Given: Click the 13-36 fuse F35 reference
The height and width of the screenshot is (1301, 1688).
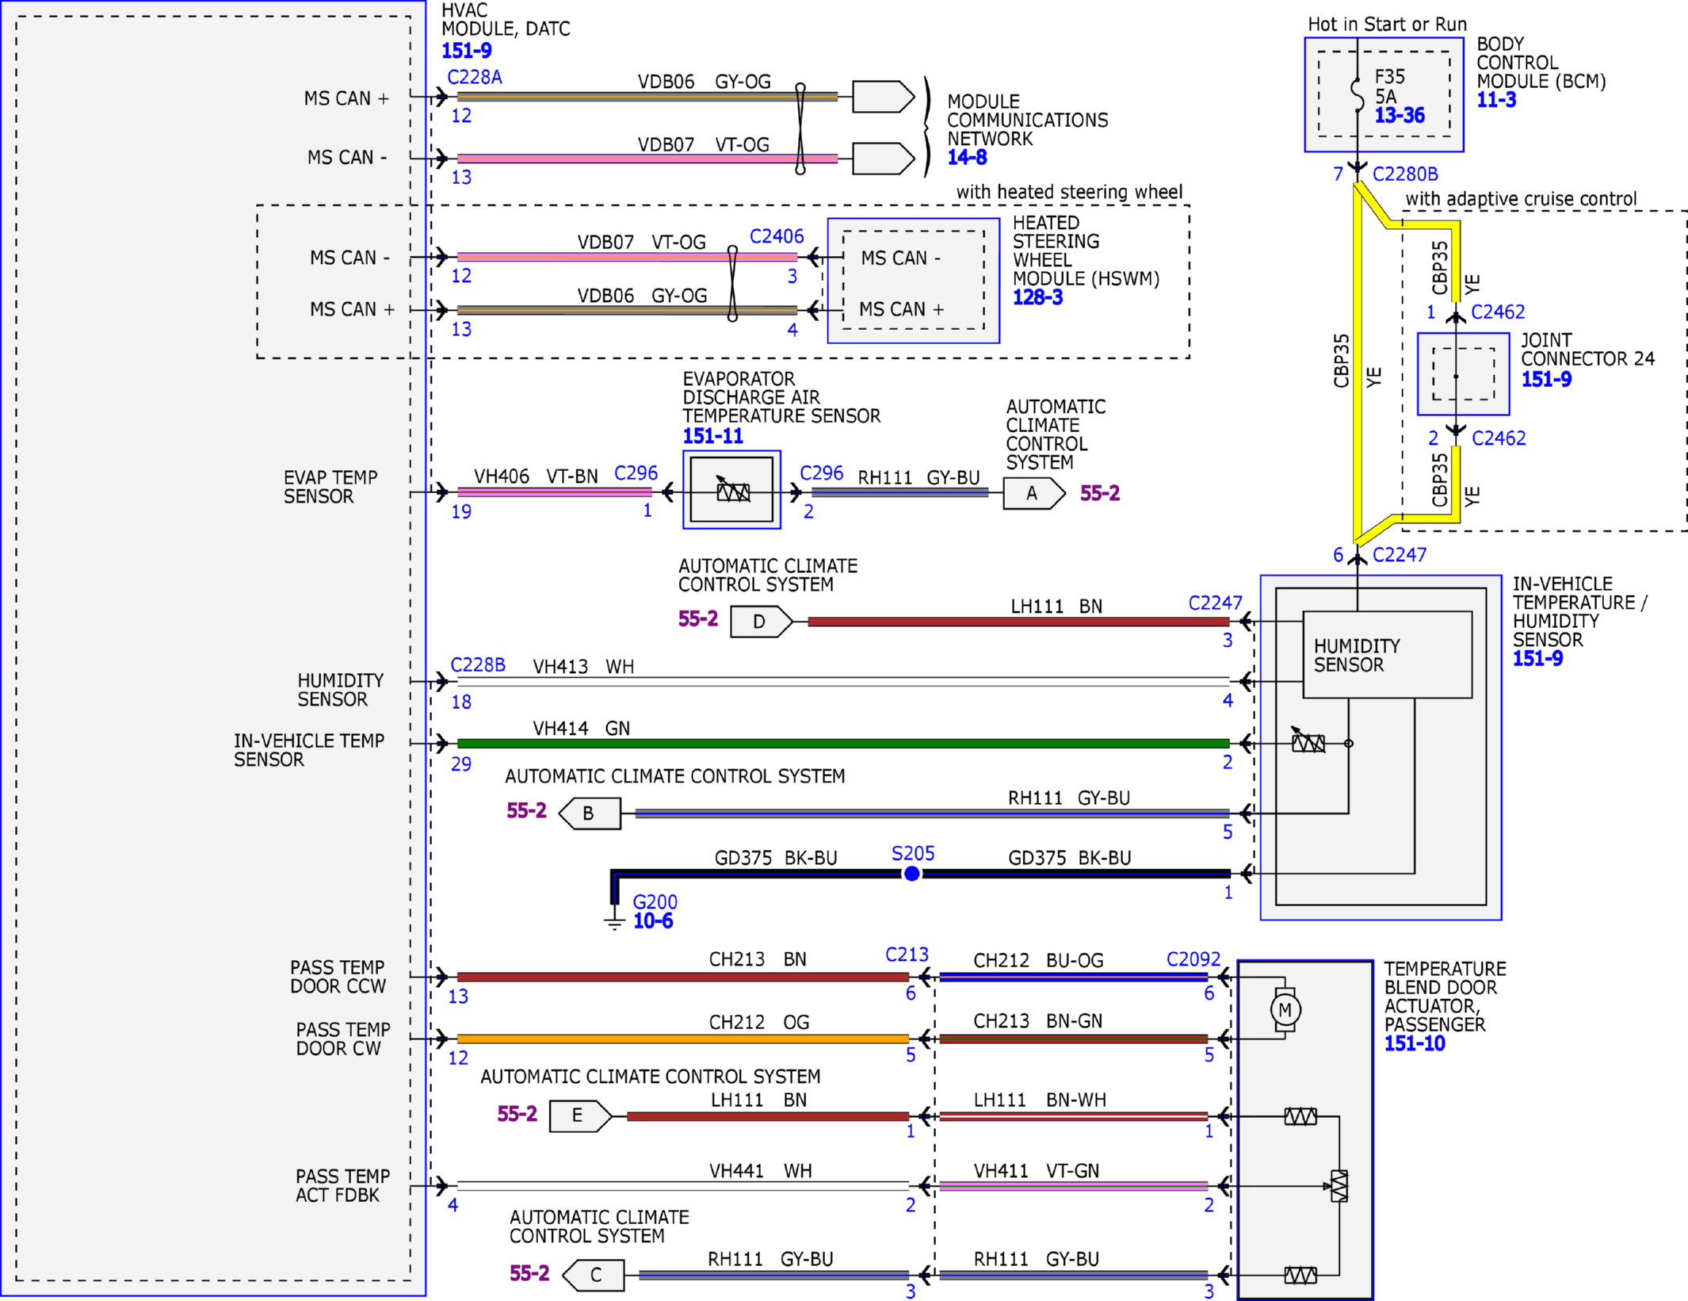Looking at the screenshot, I should [1399, 116].
